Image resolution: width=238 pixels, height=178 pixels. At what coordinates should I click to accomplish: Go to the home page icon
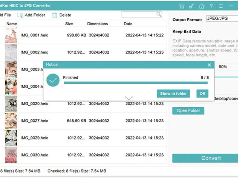click(x=201, y=6)
